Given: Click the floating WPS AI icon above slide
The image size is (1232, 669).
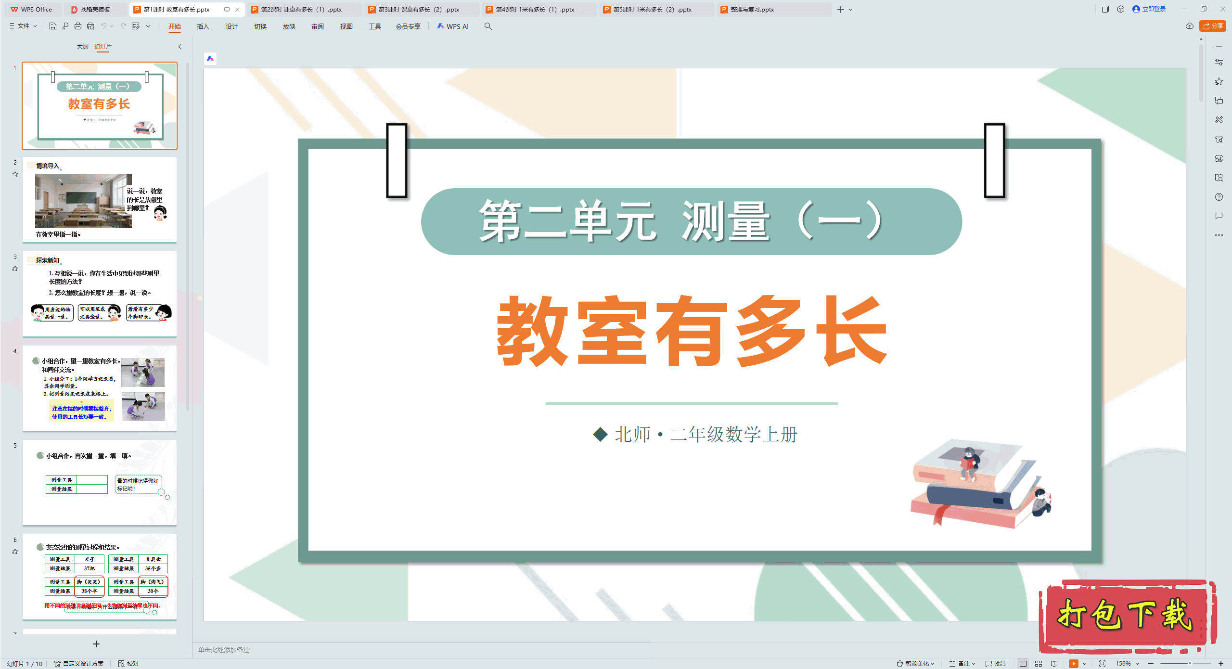Looking at the screenshot, I should pyautogui.click(x=210, y=59).
